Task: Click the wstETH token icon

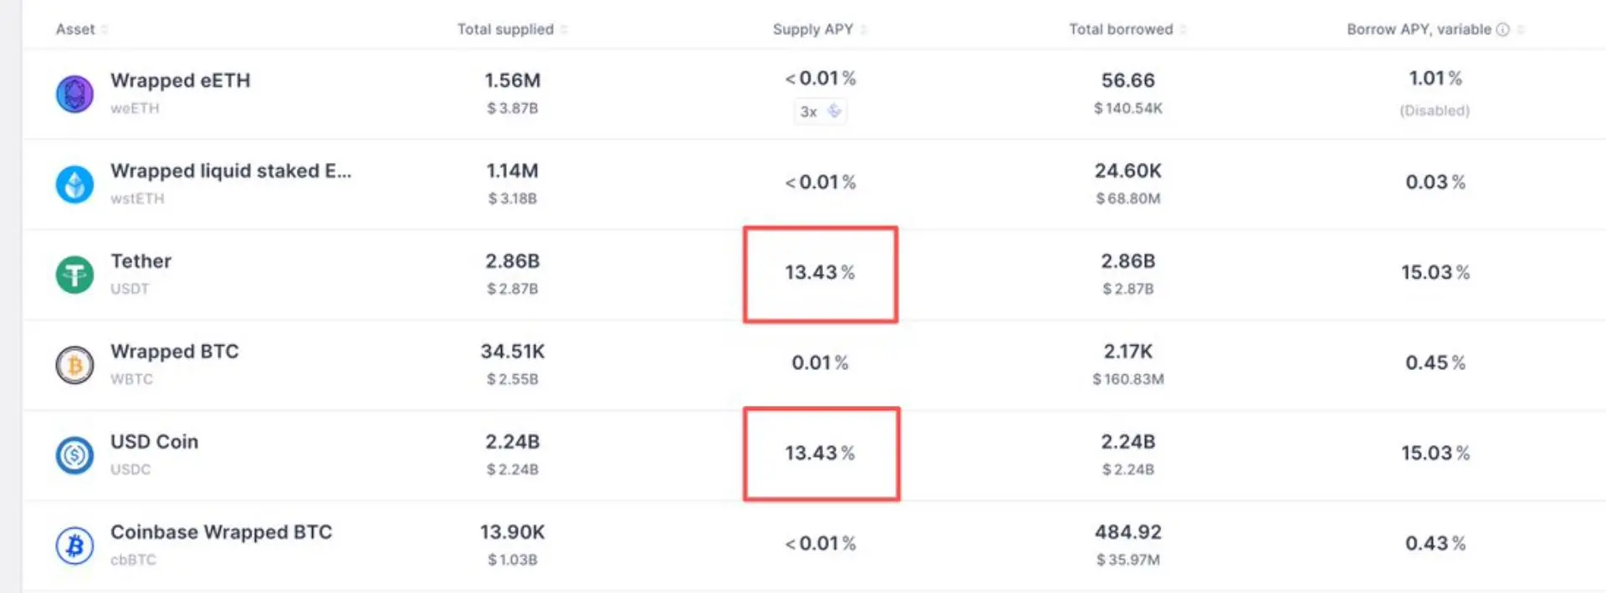Action: point(74,185)
